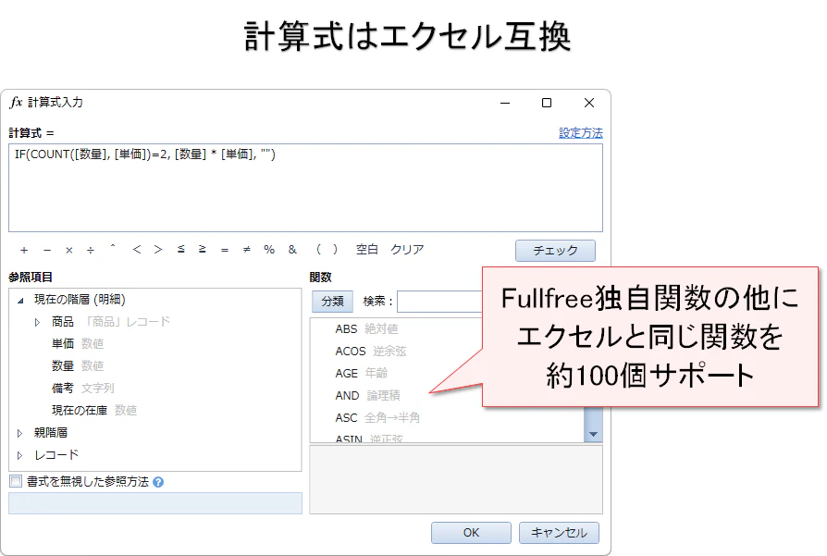Insert the & concatenation operator
827x556 pixels.
pos(290,250)
